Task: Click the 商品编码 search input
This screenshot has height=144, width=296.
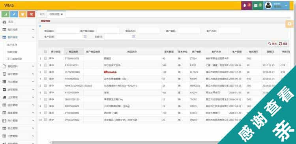Action: [67, 30]
